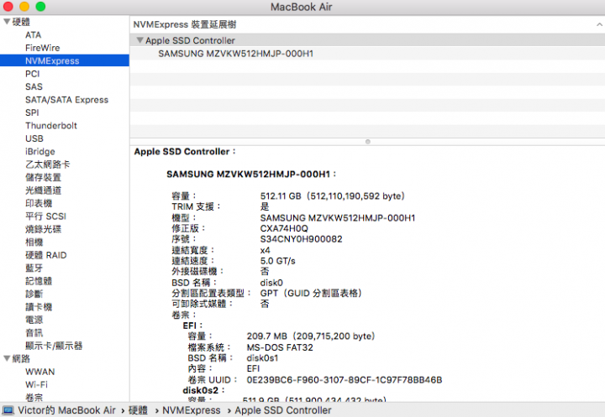This screenshot has height=417, width=605.
Task: Click the GPT (GUID 分割區表格) value
Action: point(311,293)
